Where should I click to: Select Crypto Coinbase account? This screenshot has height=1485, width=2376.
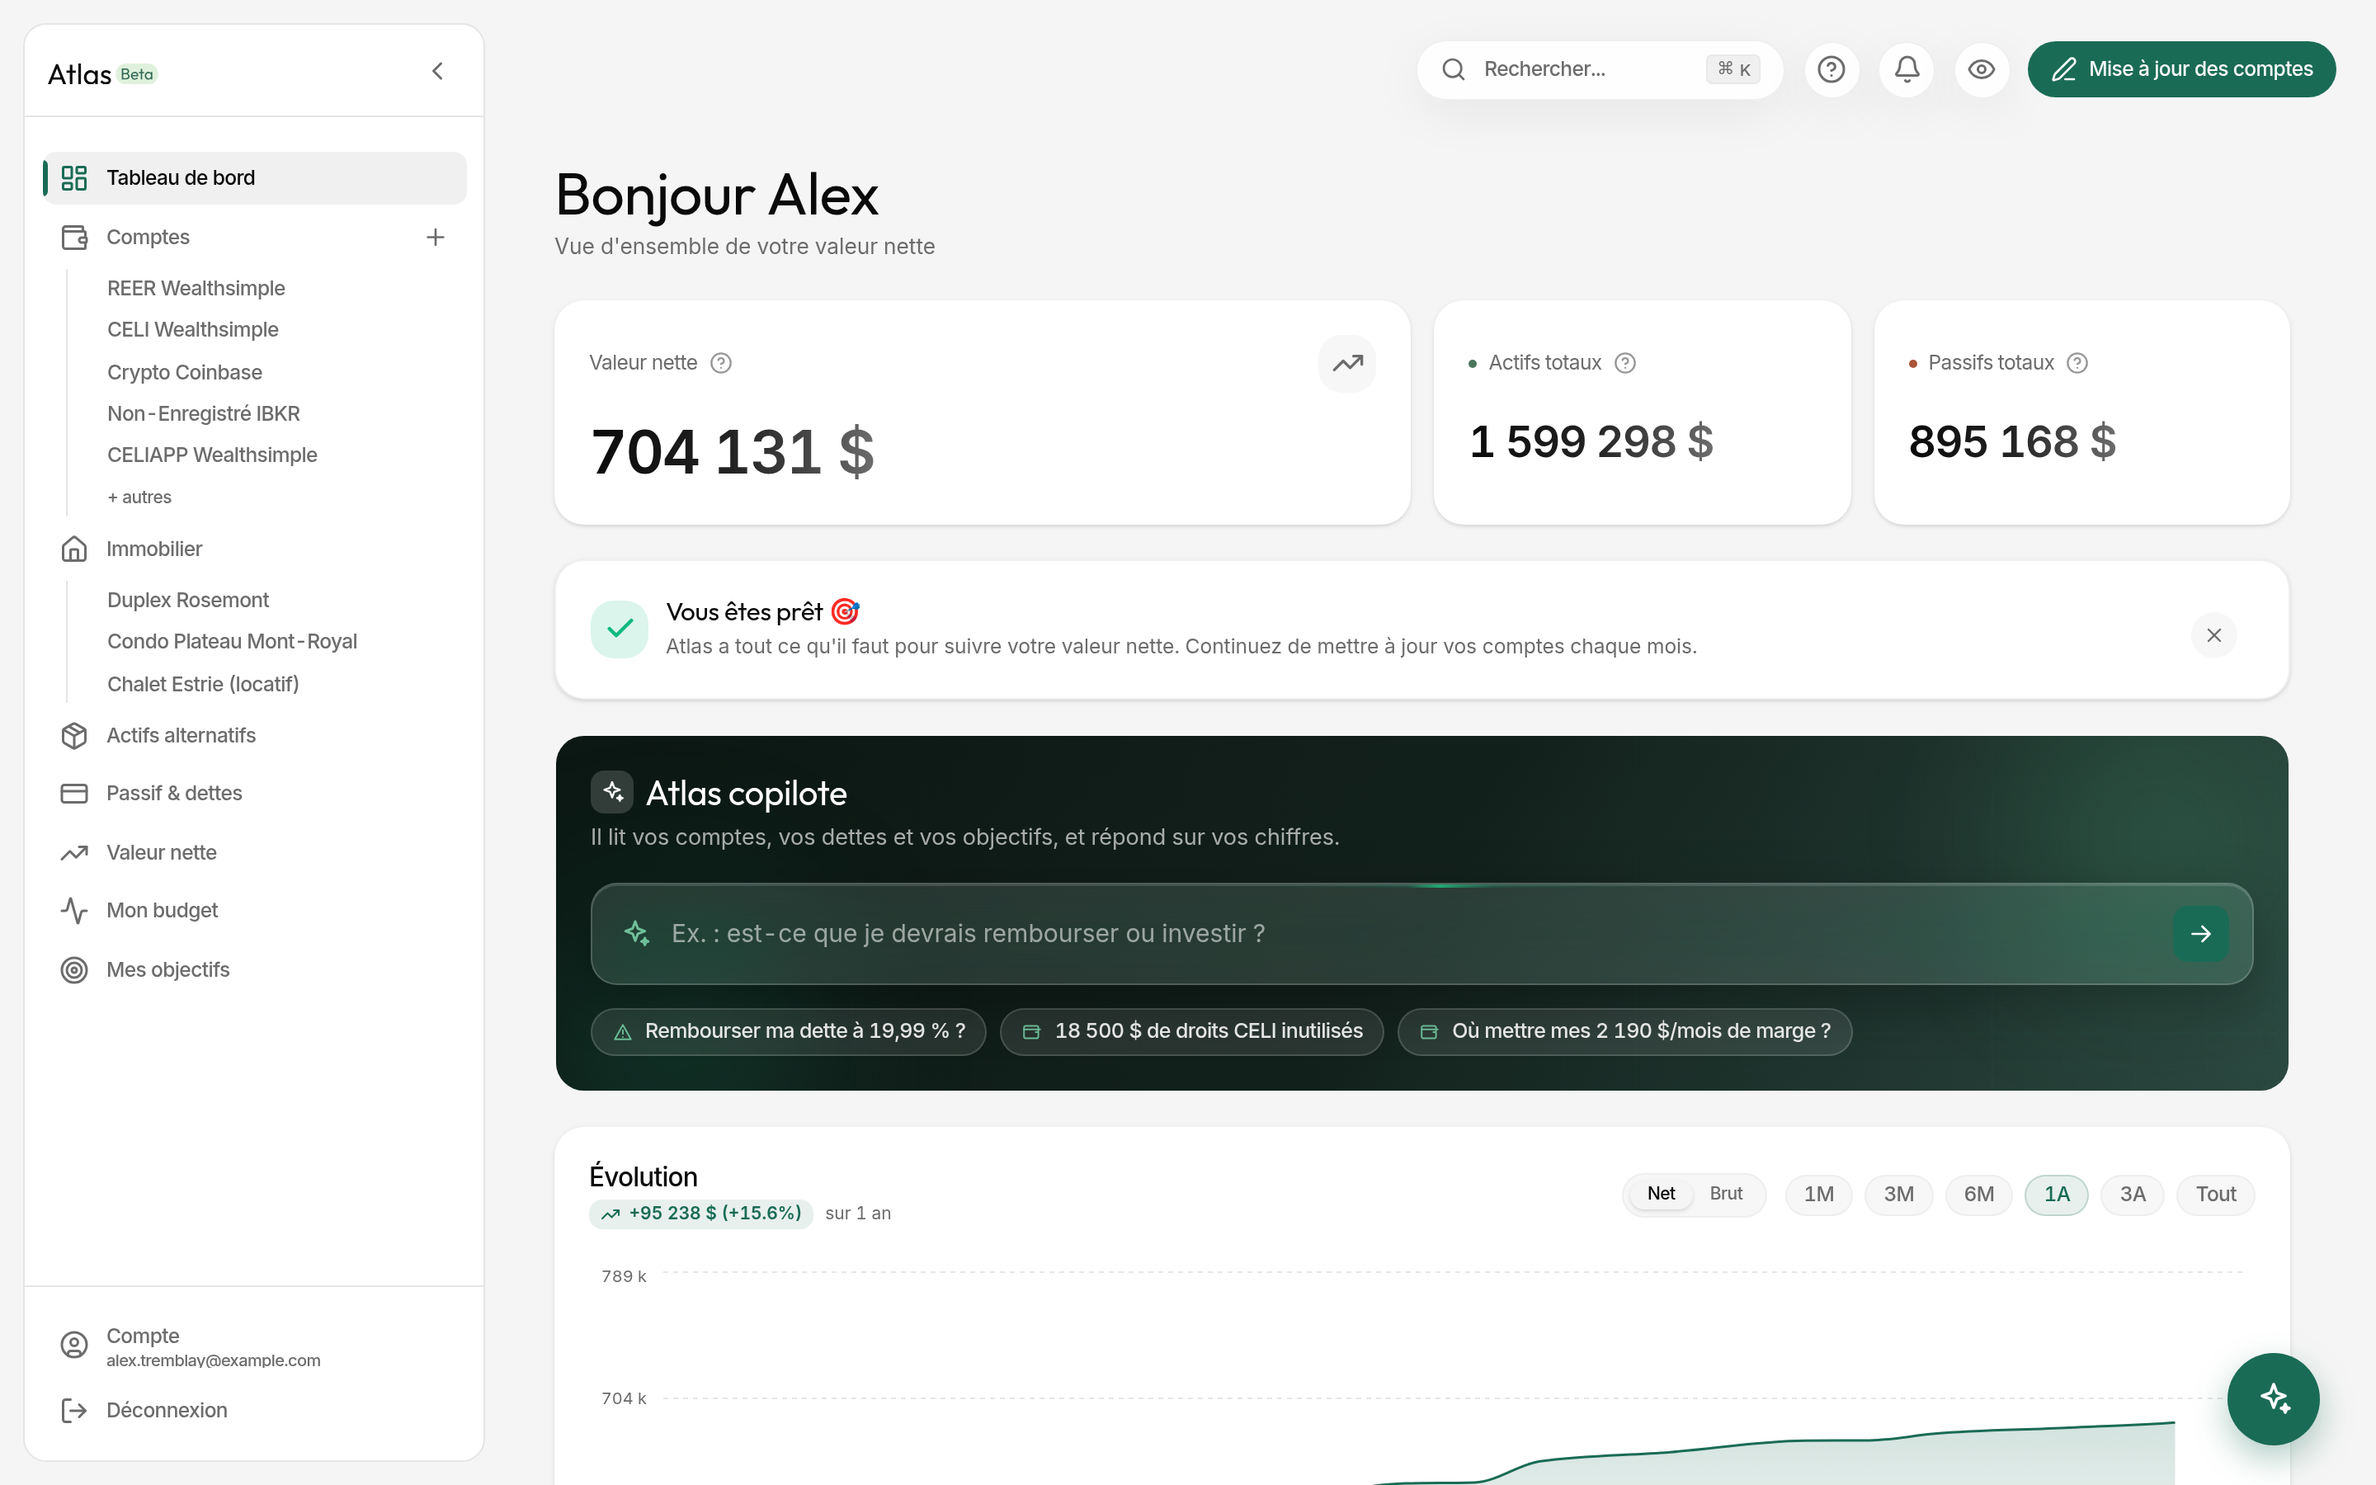click(x=185, y=372)
